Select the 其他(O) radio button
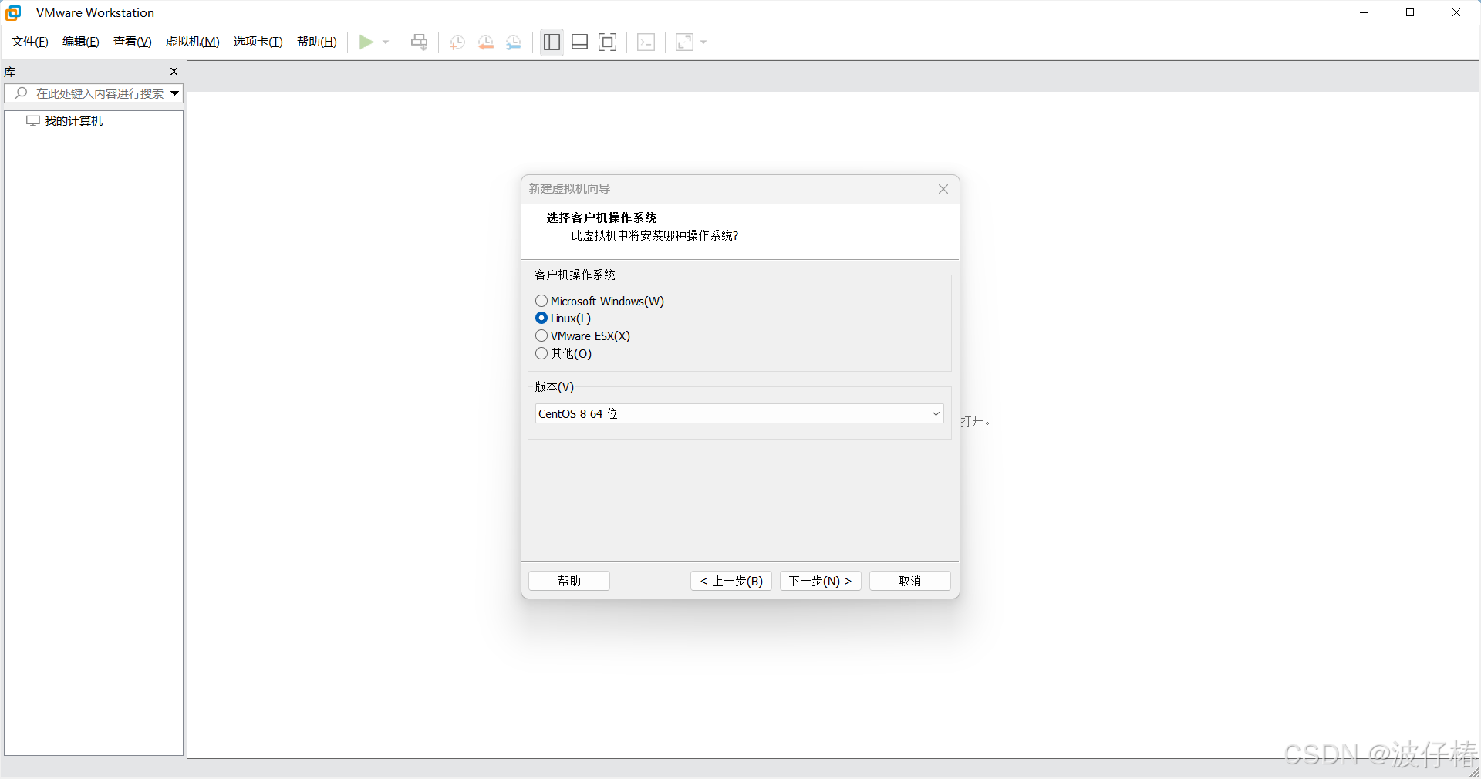The width and height of the screenshot is (1481, 779). click(541, 353)
